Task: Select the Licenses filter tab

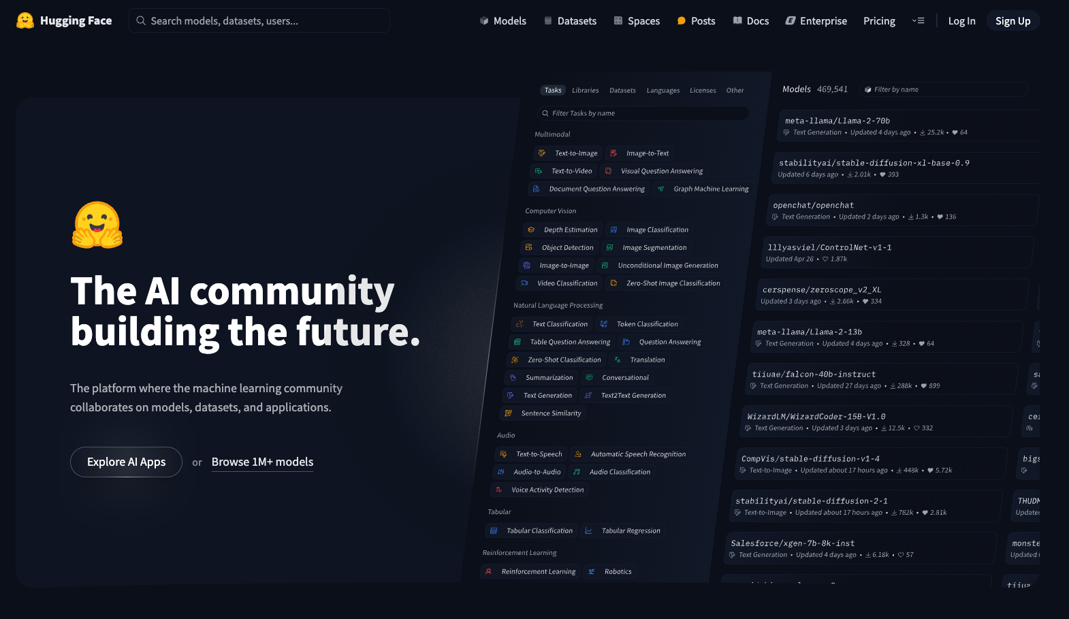Action: coord(702,91)
